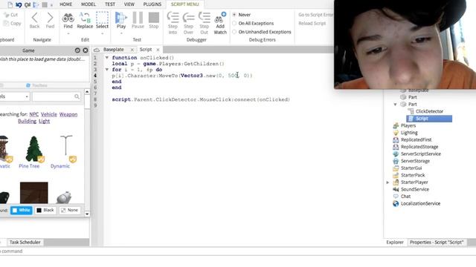Select On All Exceptions radio button

click(x=234, y=23)
